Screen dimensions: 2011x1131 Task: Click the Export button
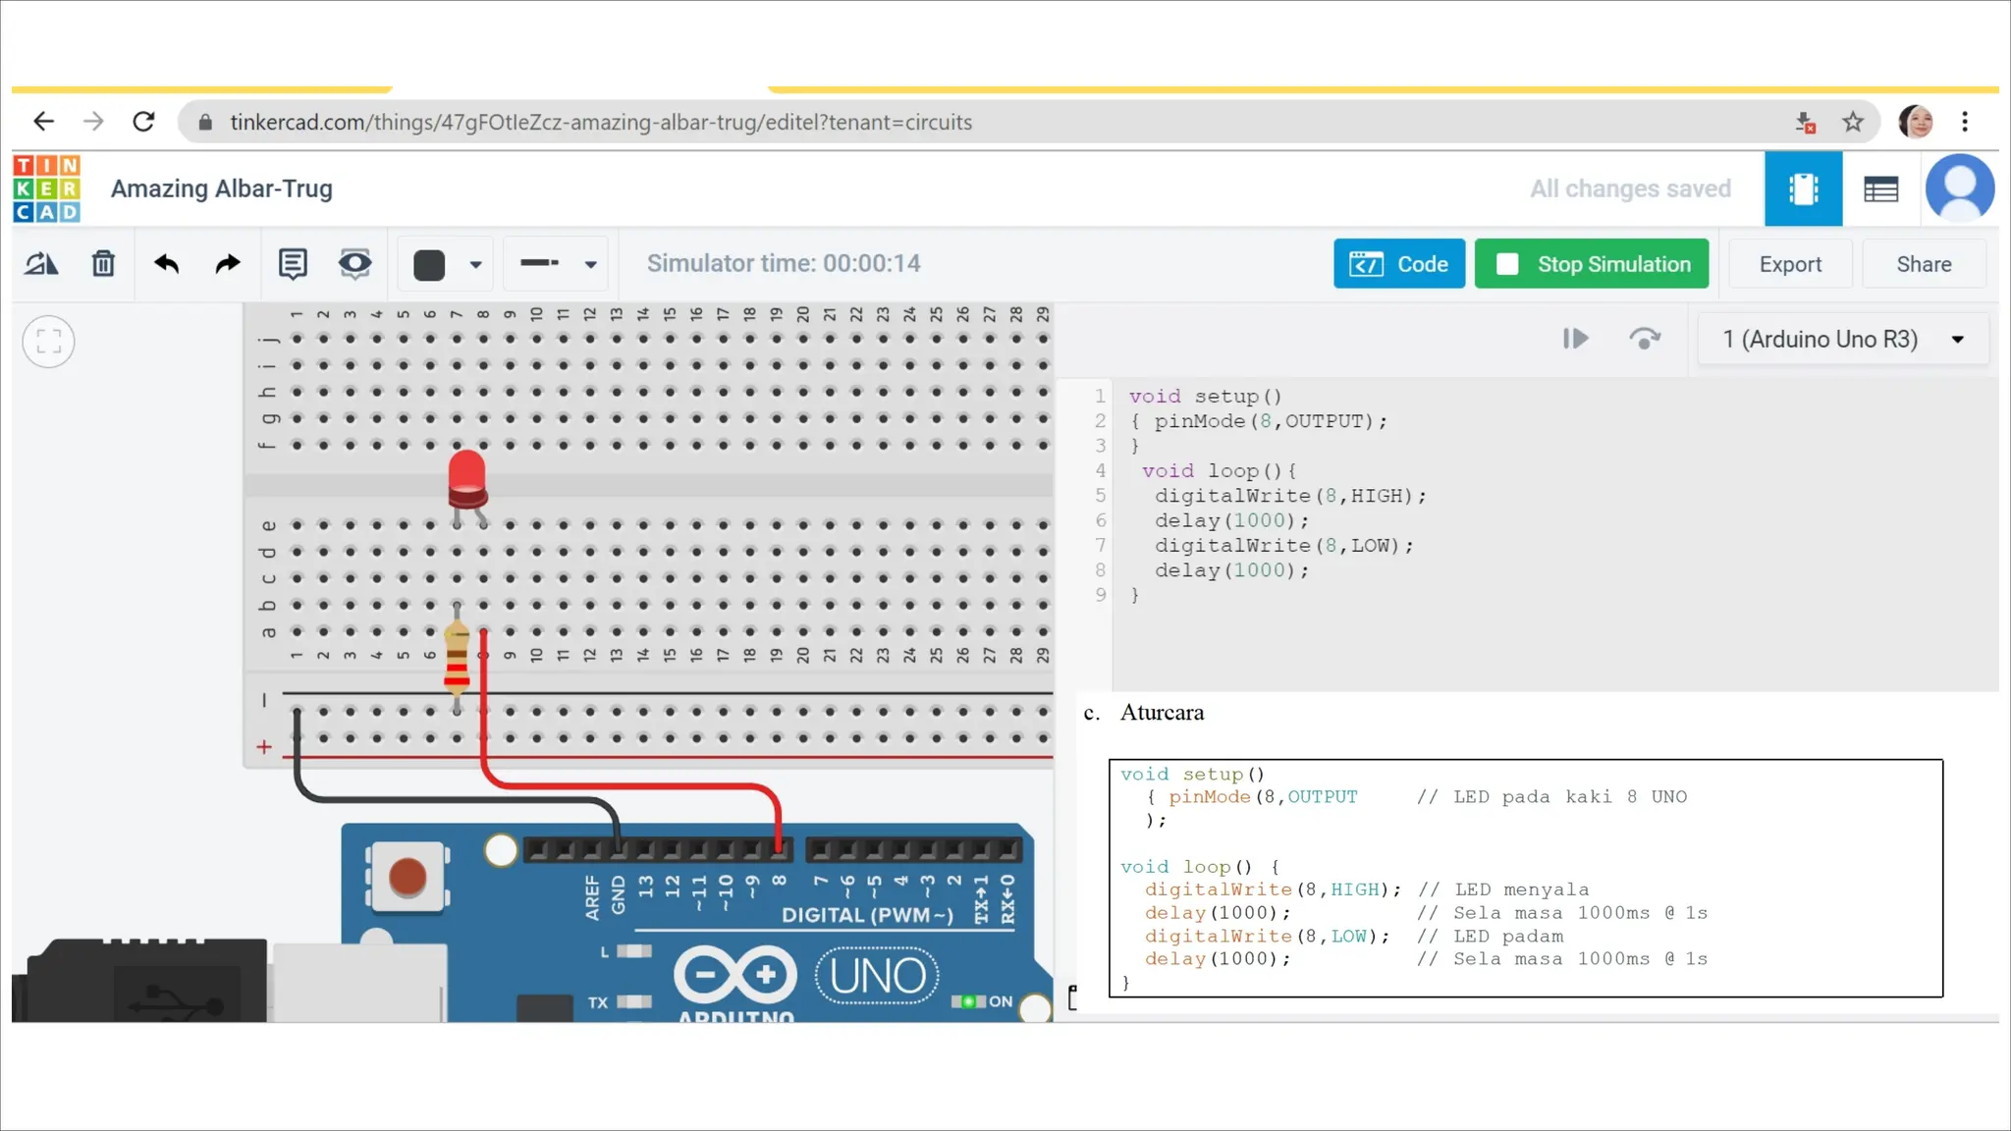point(1790,264)
